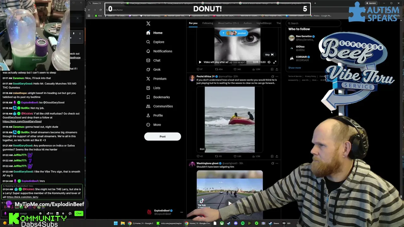
Task: Open the Washingtons ghost profile avatar
Action: [x=192, y=165]
